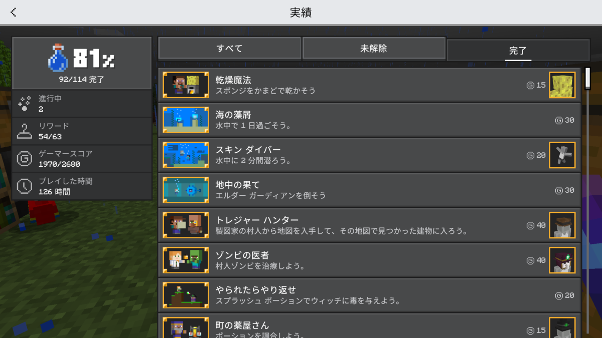Image resolution: width=602 pixels, height=338 pixels.
Task: Select the sponge reward icon for 乾燥魔法
Action: 562,85
